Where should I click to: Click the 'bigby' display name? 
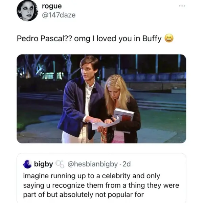43,164
